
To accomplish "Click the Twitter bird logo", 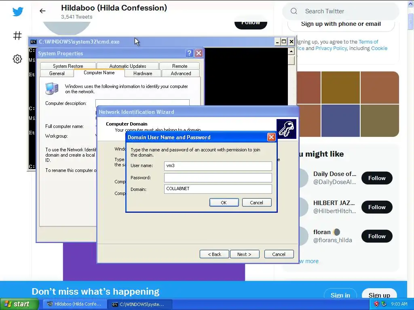I will point(18,11).
